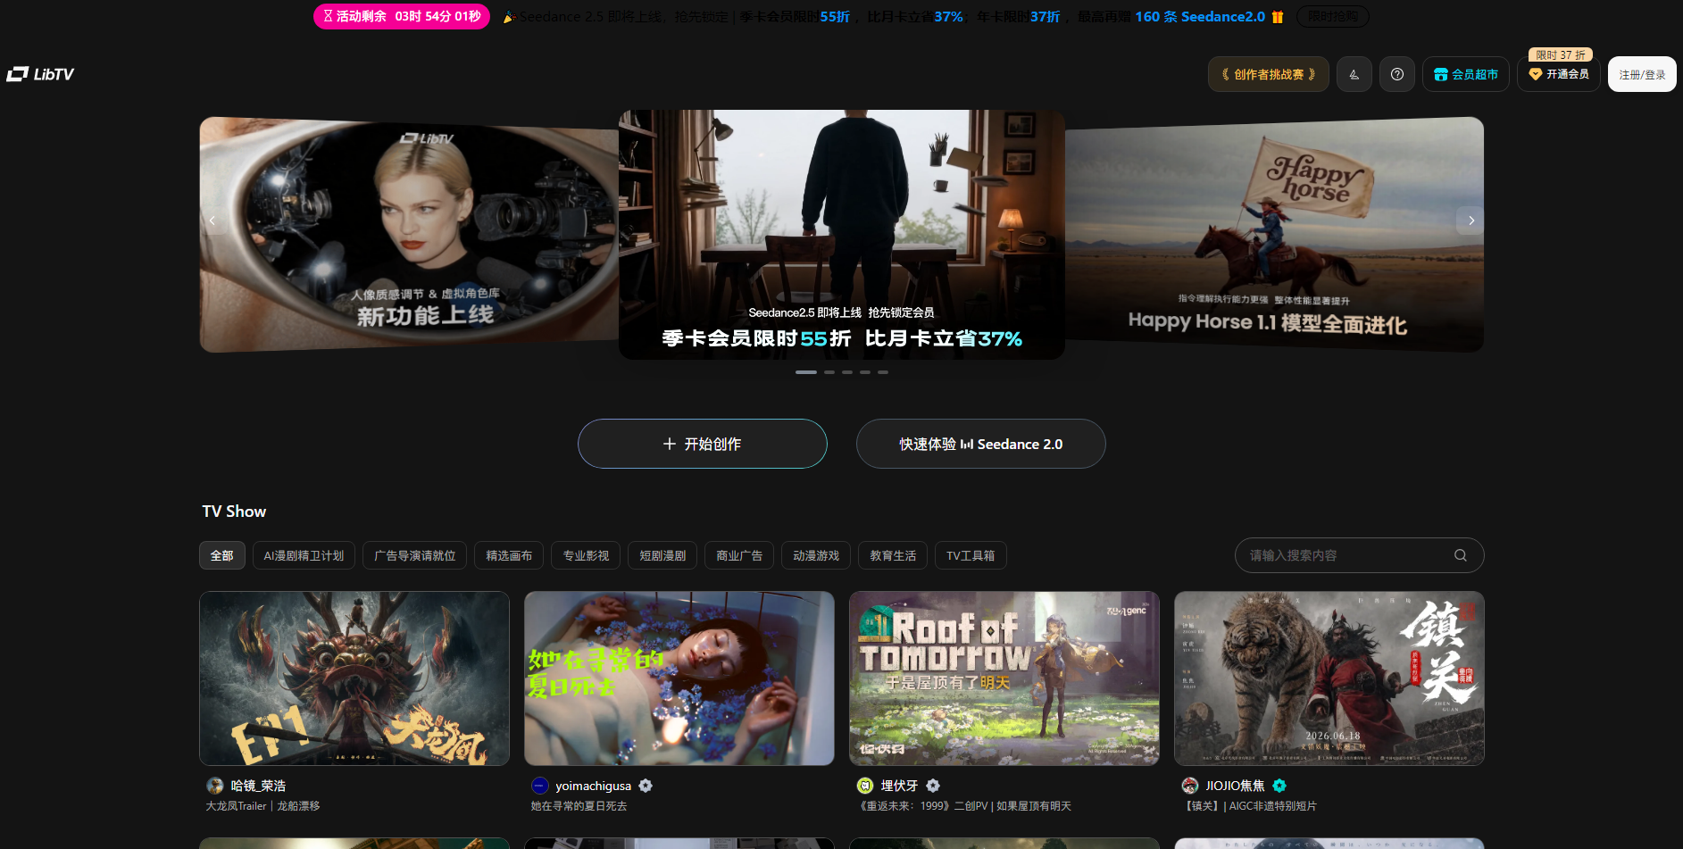Click title 她在寻常的夏日死去 below thumbnail
This screenshot has width=1683, height=849.
[x=579, y=806]
